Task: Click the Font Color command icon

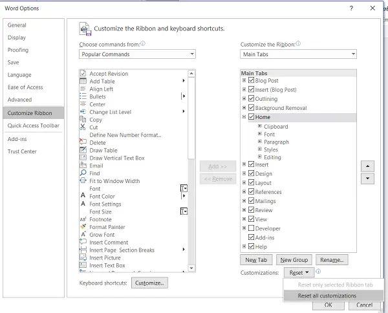Action: point(83,196)
